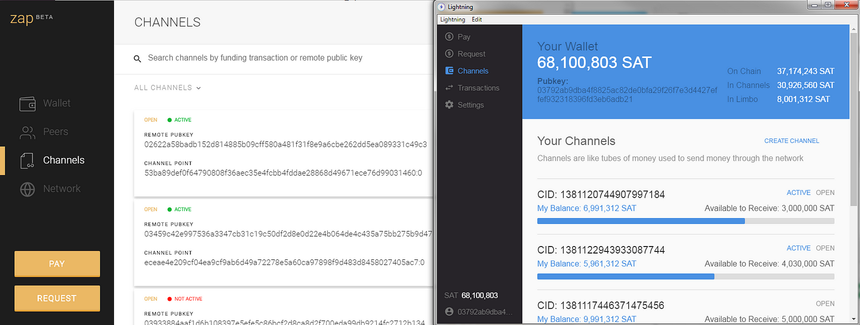Click ACTIVE status of 02622a58badb channel
The width and height of the screenshot is (860, 325).
pos(183,120)
